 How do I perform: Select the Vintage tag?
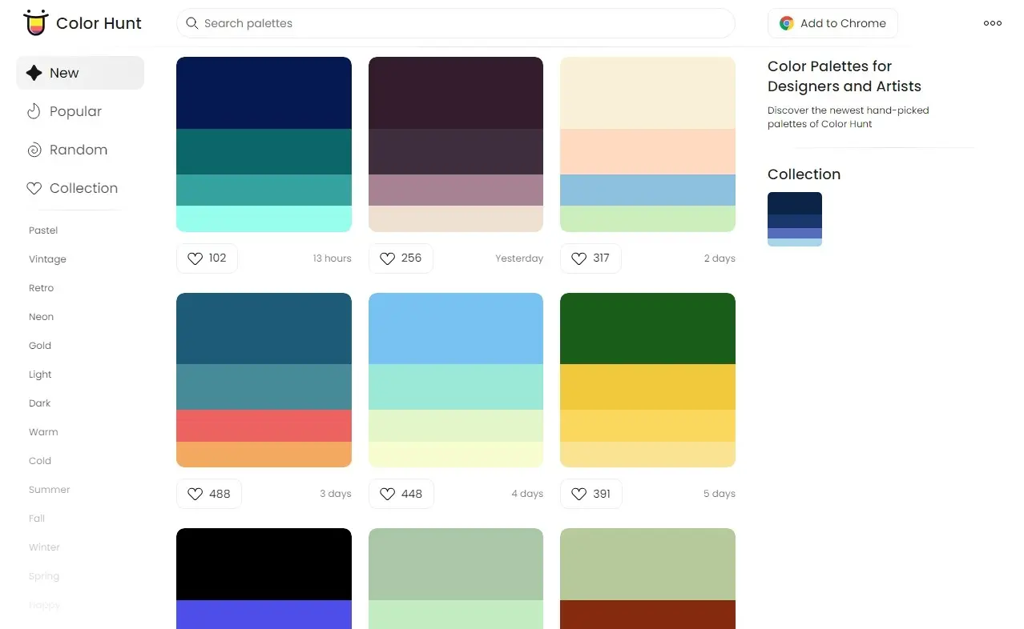(47, 259)
